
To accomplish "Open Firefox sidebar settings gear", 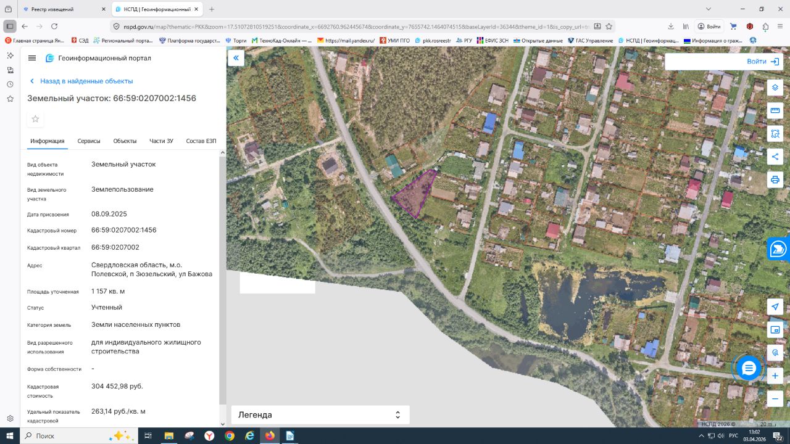I will [10, 419].
